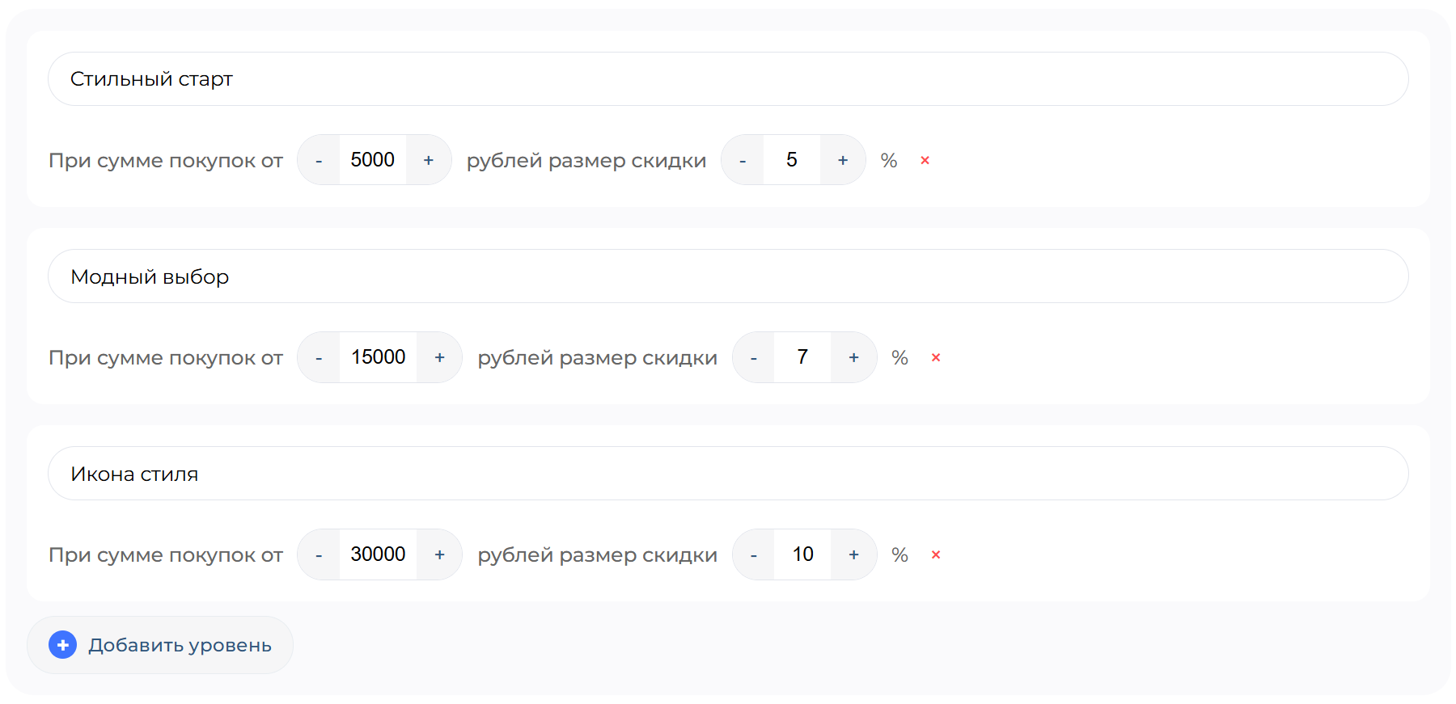
Task: Click the Модный выбор name field
Action: (728, 276)
